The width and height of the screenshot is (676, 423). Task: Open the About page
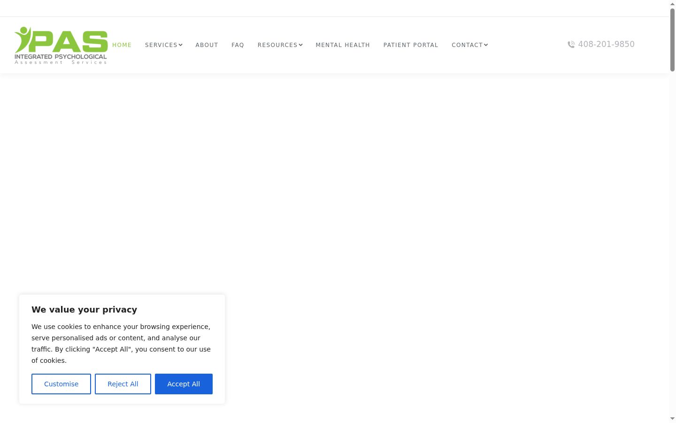click(207, 45)
